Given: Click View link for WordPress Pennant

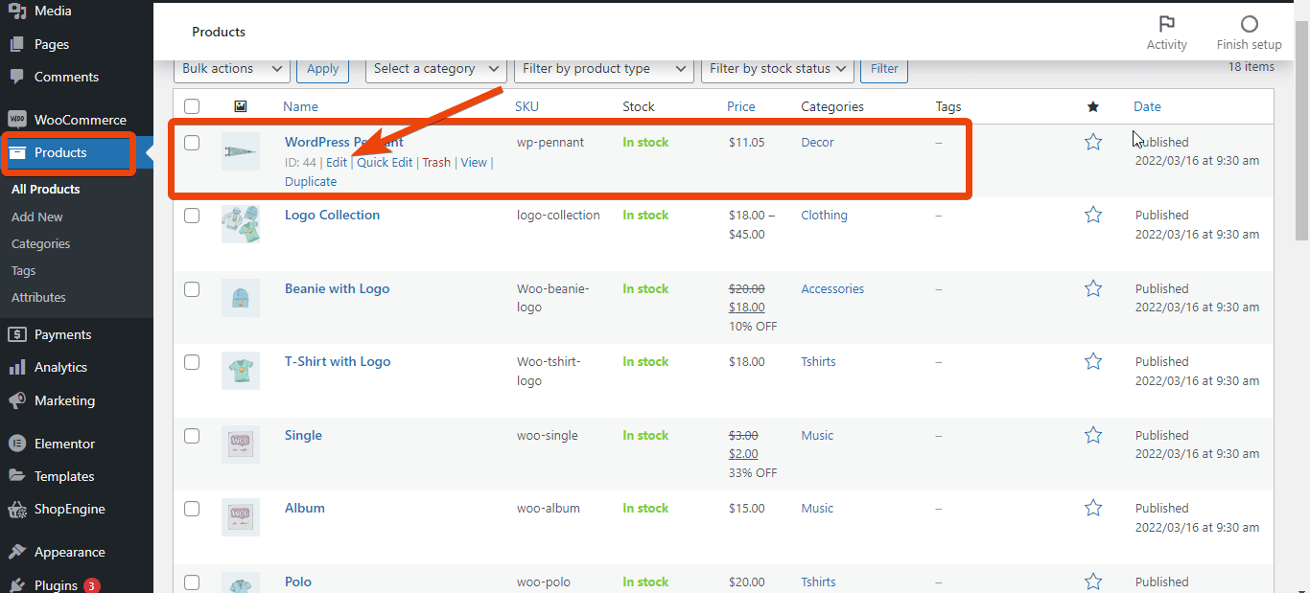Looking at the screenshot, I should 474,162.
